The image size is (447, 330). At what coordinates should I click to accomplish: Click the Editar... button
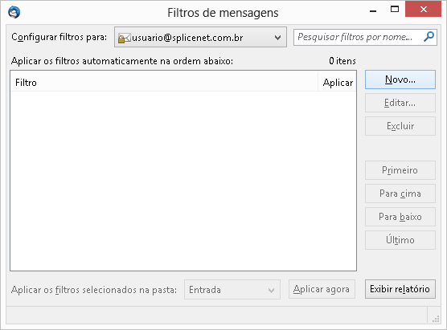point(400,103)
